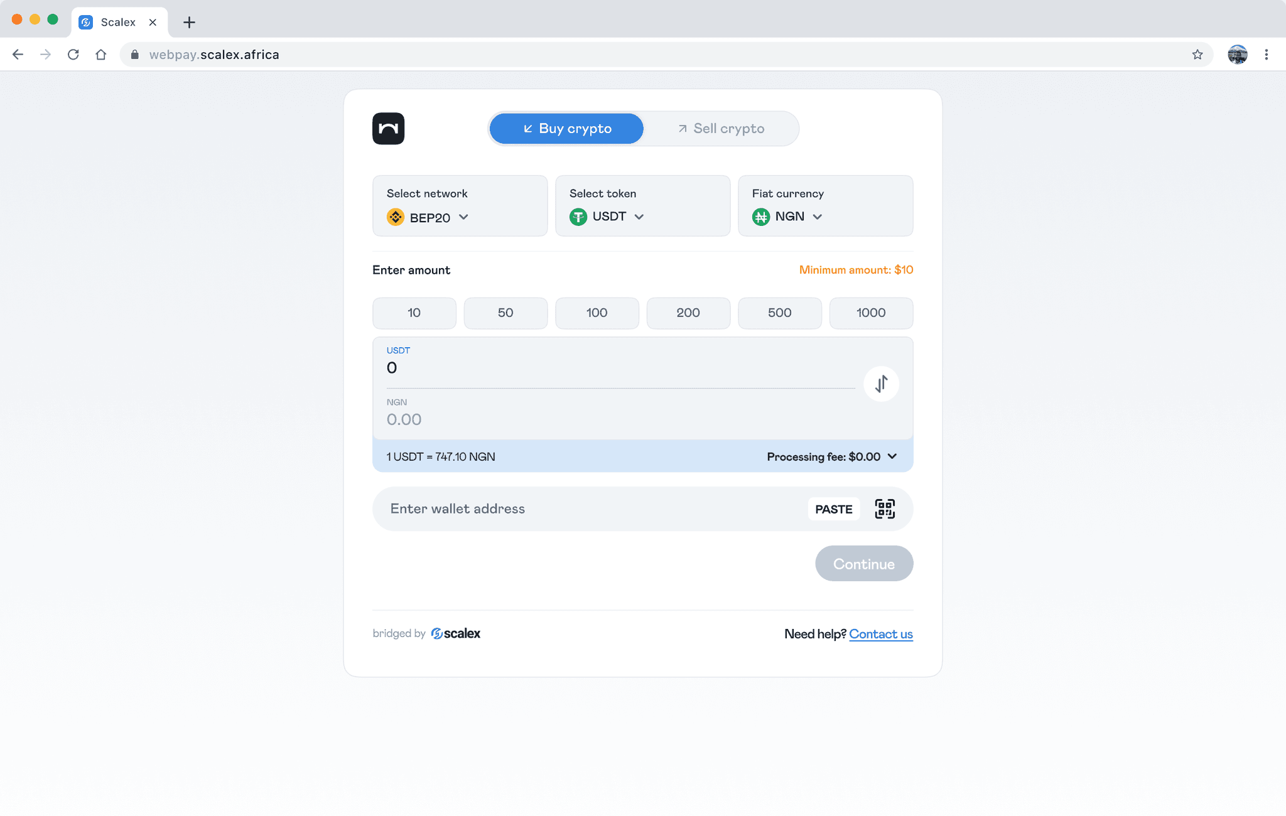Viewport: 1286px width, 816px height.
Task: Click the black app logo icon
Action: point(388,129)
